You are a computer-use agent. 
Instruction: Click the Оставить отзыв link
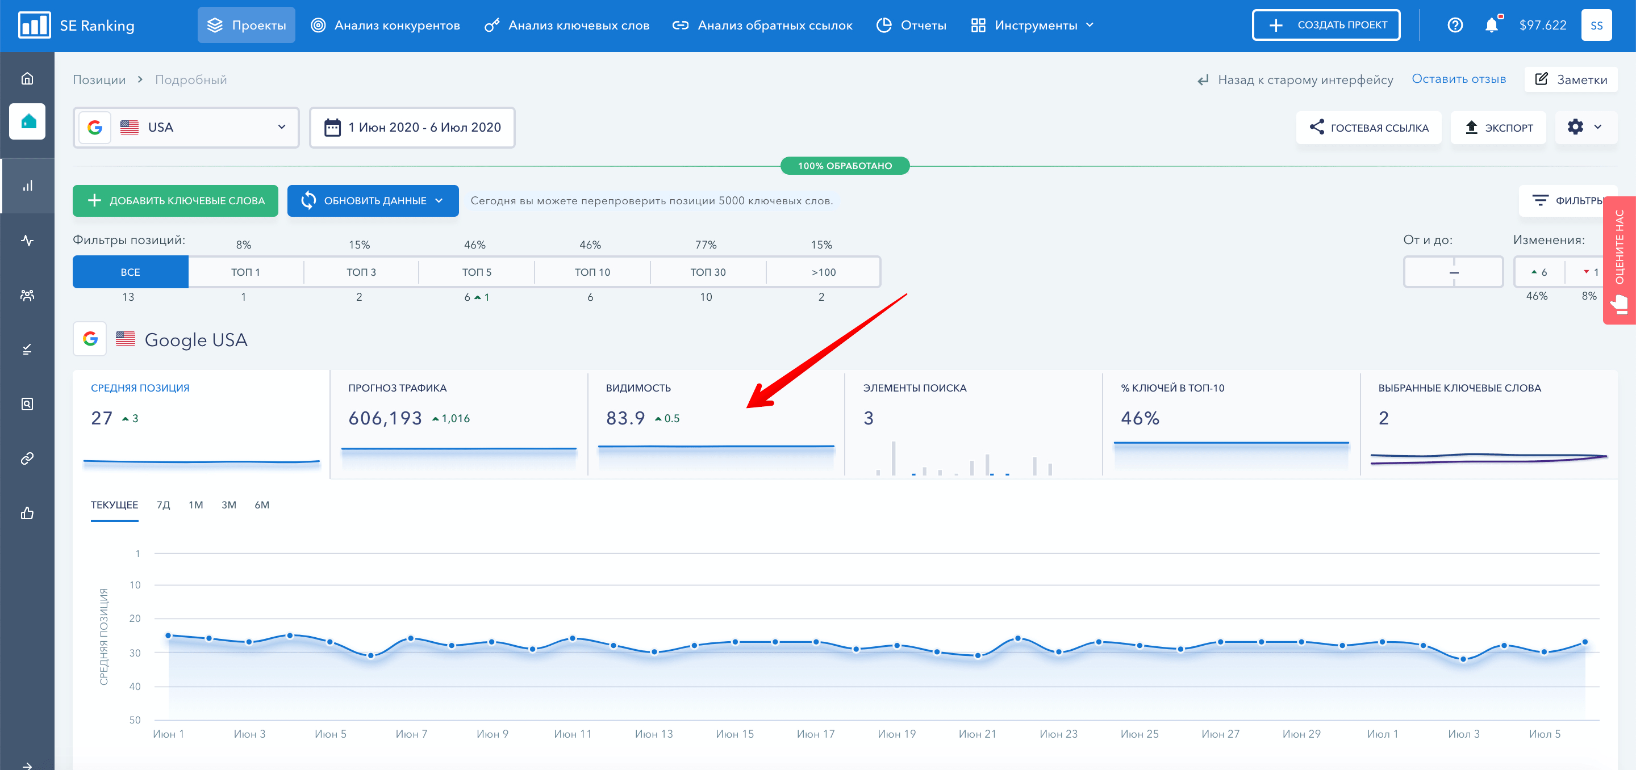[x=1459, y=79]
